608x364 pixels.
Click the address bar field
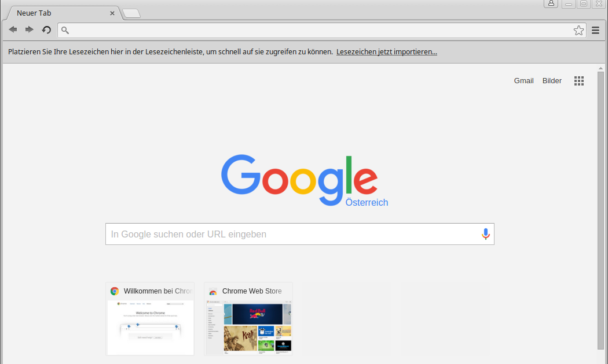[322, 30]
